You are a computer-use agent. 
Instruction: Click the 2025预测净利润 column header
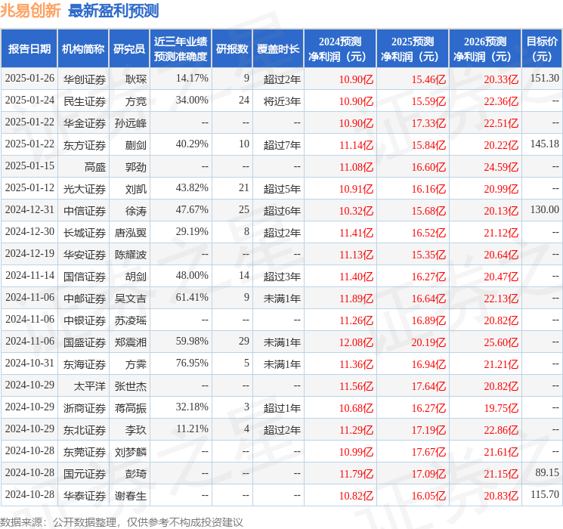[413, 49]
